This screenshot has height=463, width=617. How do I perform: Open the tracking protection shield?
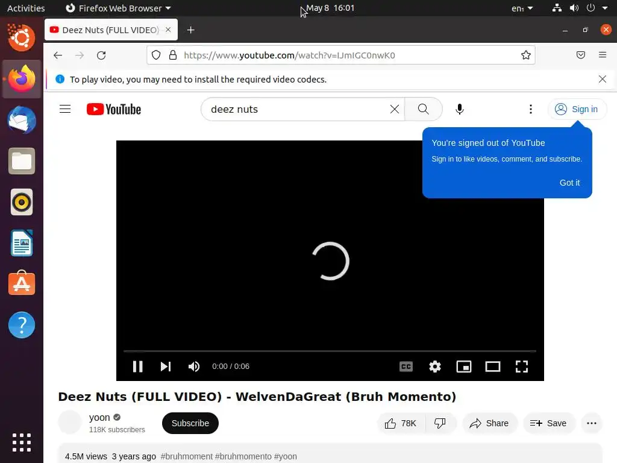coord(156,55)
